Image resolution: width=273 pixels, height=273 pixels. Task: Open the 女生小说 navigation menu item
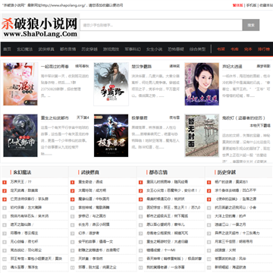[154, 49]
